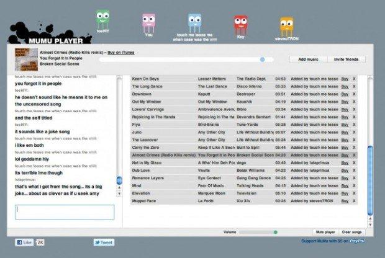Remove Not In My Disco via X
This screenshot has height=258, width=385.
(354, 163)
